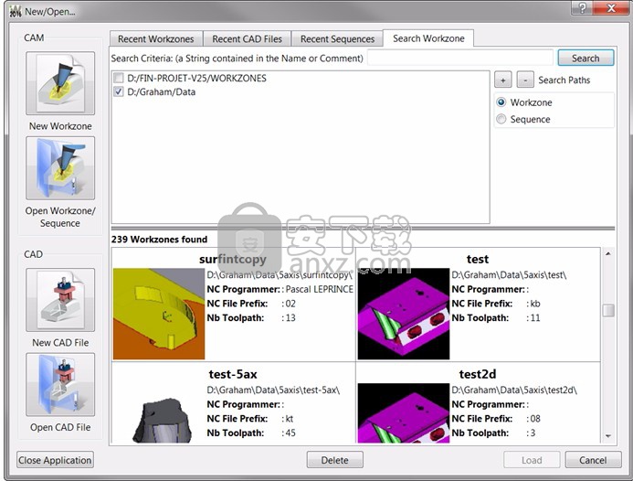This screenshot has height=481, width=633.
Task: Click the Search button
Action: click(586, 59)
